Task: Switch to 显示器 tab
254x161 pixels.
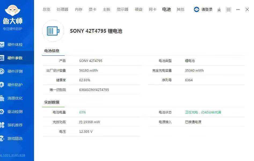Action: pyautogui.click(x=123, y=9)
